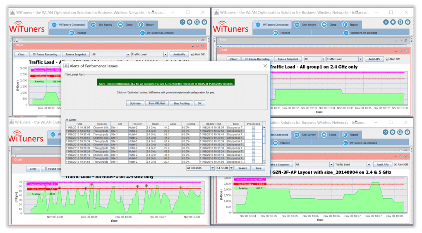Open the Report tab in top-right window
The width and height of the screenshot is (422, 233).
click(x=350, y=24)
